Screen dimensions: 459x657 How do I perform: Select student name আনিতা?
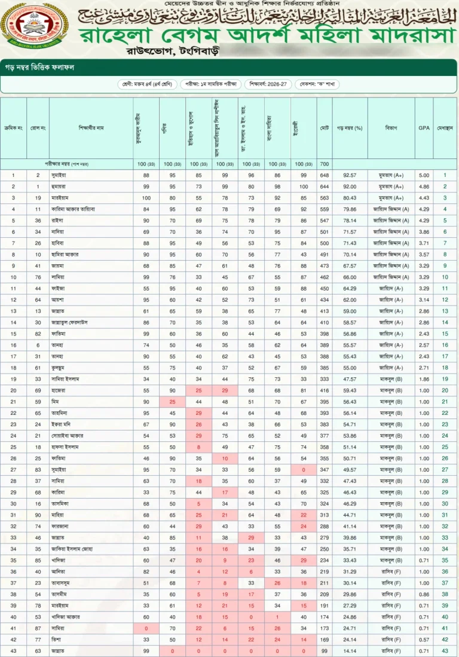pyautogui.click(x=58, y=572)
